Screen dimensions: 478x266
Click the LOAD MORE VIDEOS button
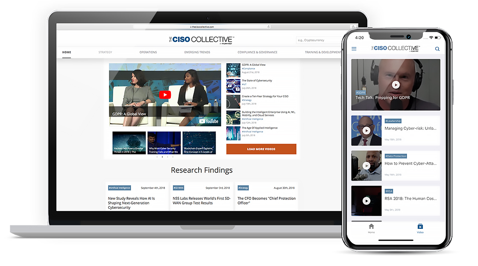261,149
